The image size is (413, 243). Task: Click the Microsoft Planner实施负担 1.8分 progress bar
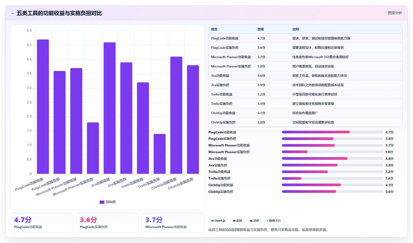point(332,152)
